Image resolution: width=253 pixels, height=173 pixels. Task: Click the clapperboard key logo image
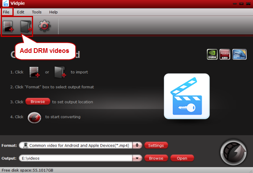[x=187, y=96]
